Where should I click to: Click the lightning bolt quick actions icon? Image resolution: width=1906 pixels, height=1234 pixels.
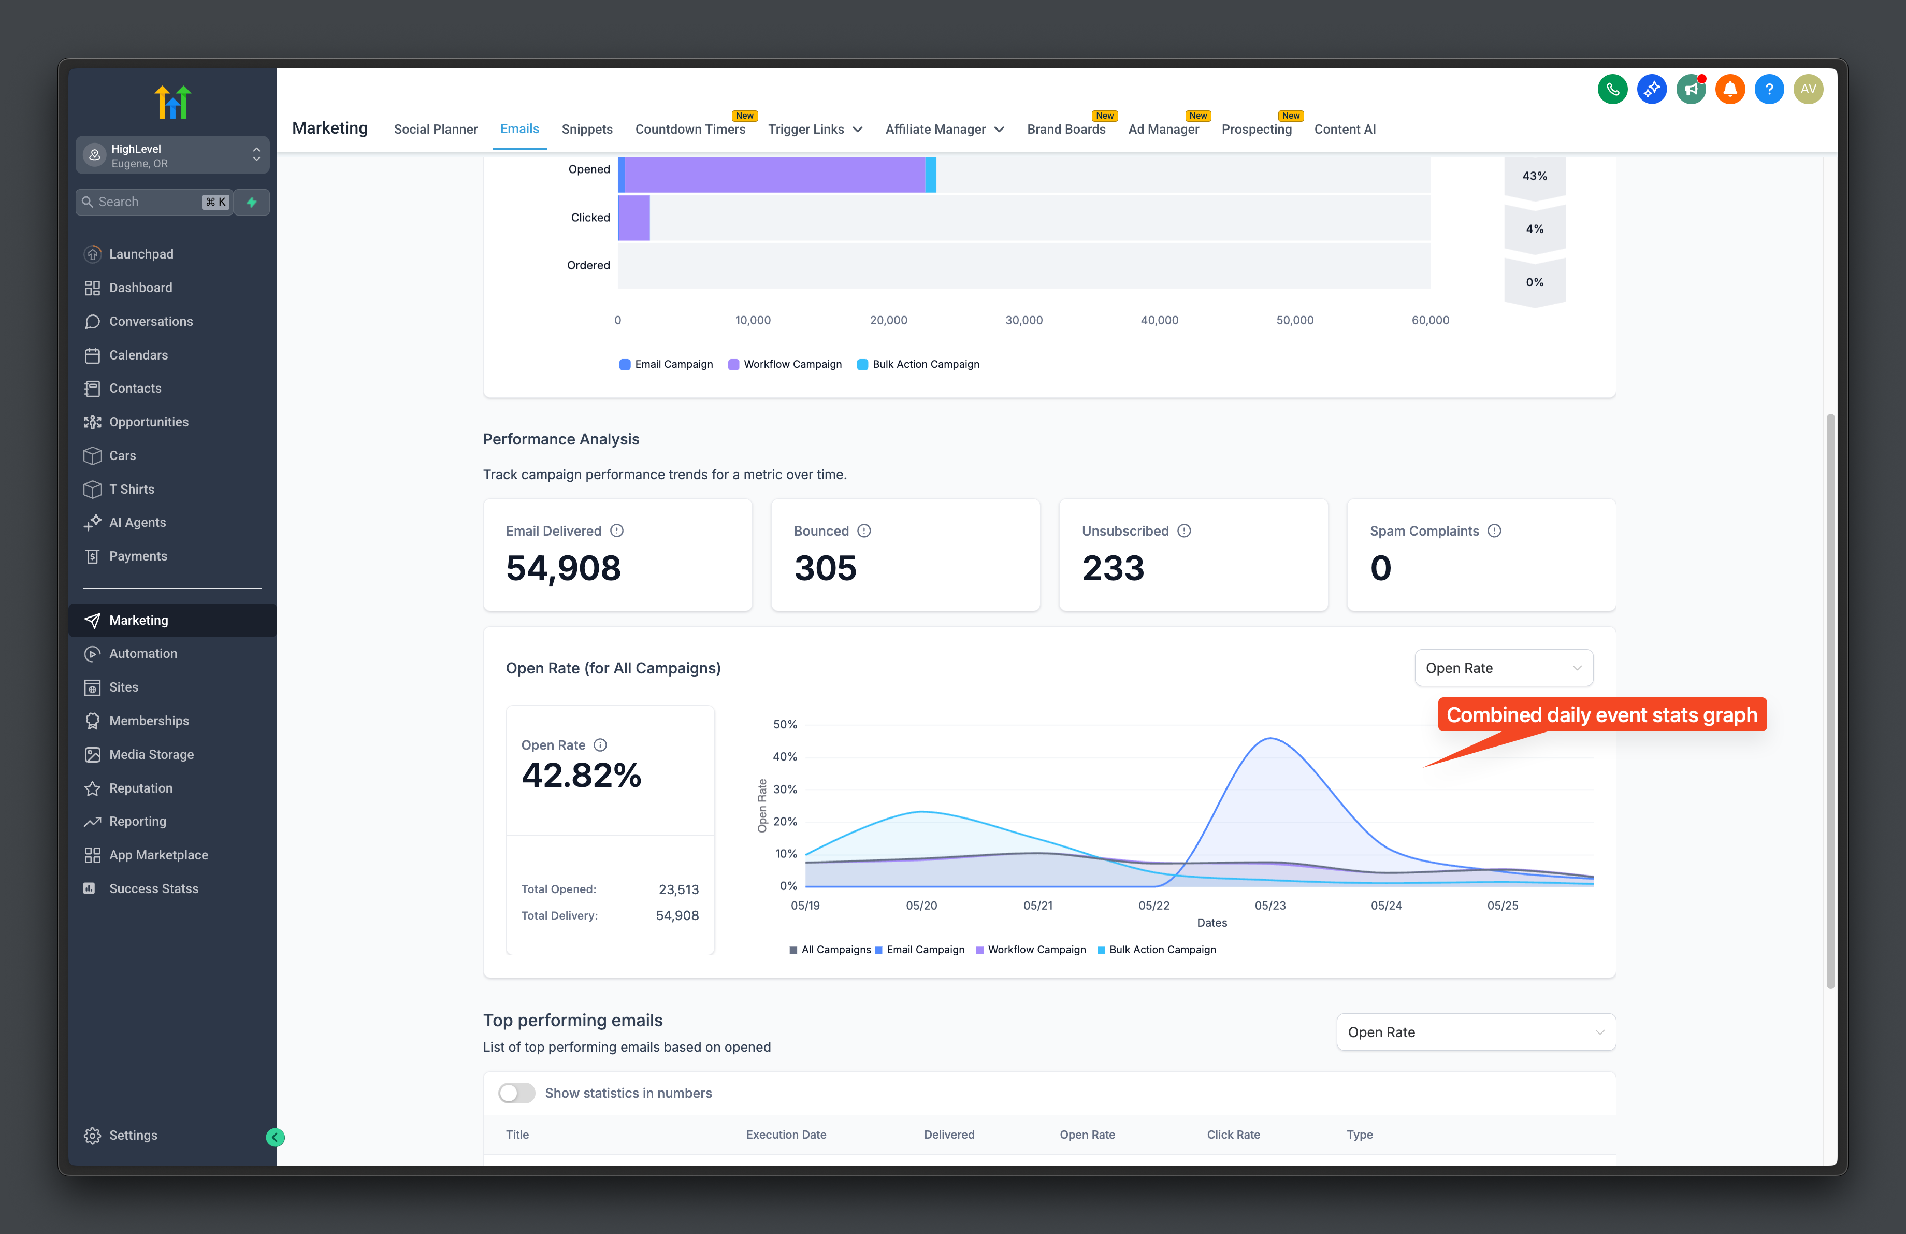[x=252, y=202]
